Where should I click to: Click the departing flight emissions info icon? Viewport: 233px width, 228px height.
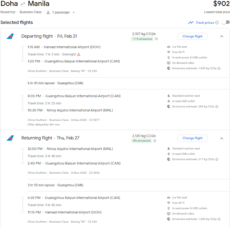(x=156, y=39)
